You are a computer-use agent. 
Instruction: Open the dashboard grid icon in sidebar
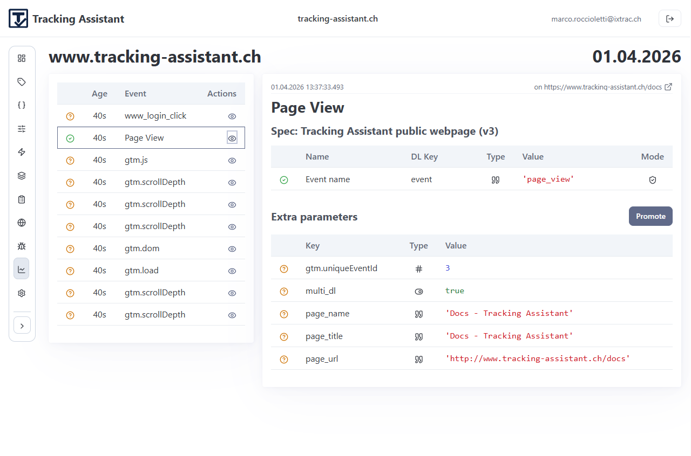(x=22, y=58)
